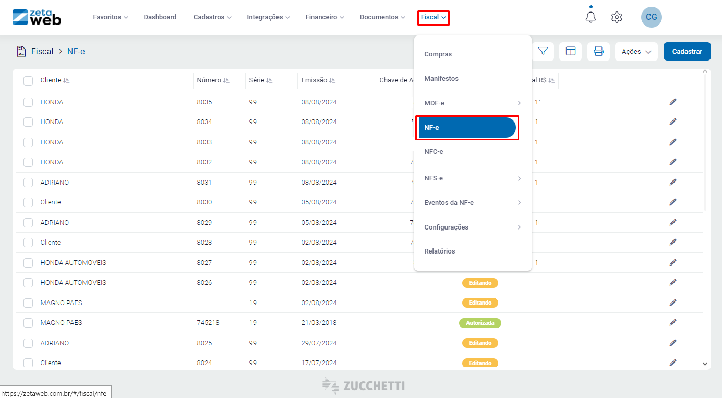This screenshot has height=398, width=722.
Task: Select the MAGNO PAES 745218 row checkbox
Action: (x=28, y=323)
